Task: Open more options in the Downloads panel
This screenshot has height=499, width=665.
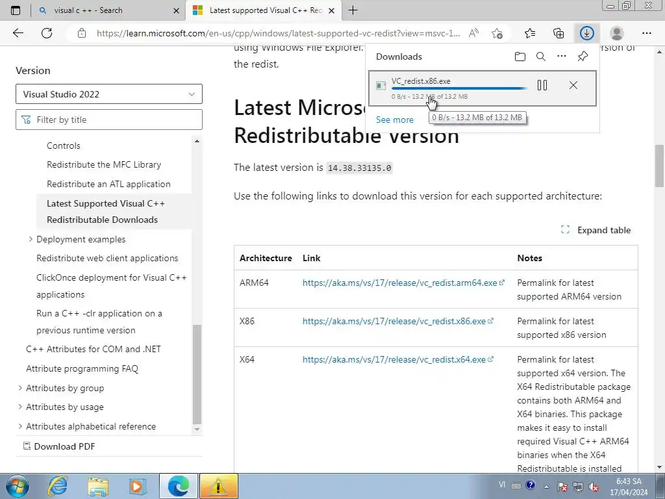Action: [562, 56]
